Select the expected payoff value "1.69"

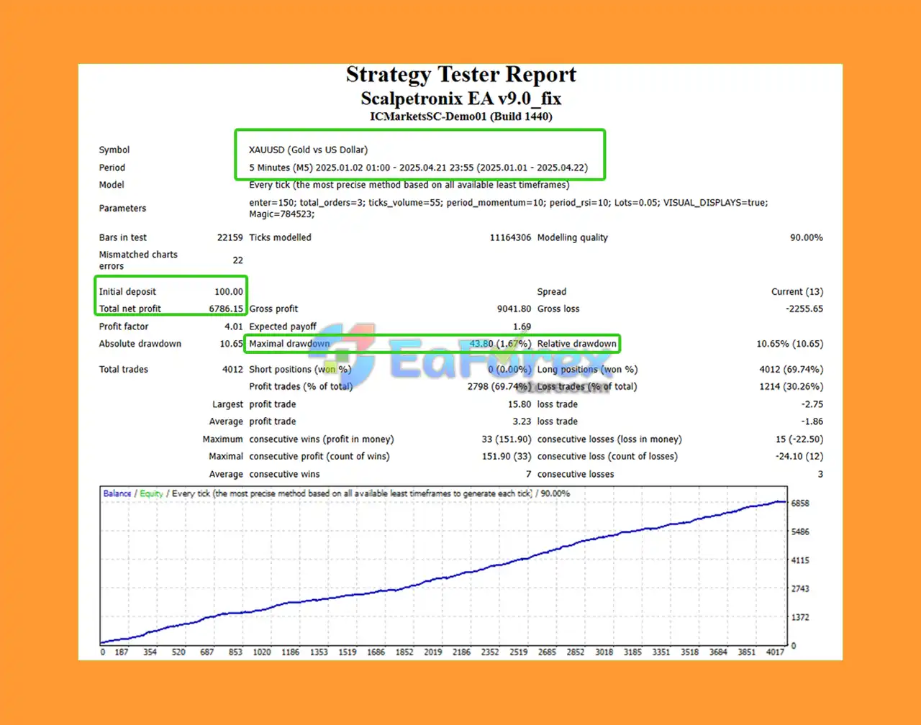(522, 327)
